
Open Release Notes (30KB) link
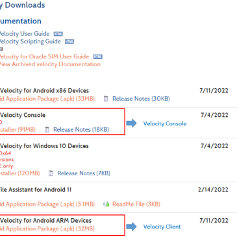[x=141, y=99]
